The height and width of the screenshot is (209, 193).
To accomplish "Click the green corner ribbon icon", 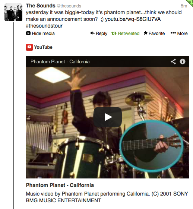I will tap(190, 3).
